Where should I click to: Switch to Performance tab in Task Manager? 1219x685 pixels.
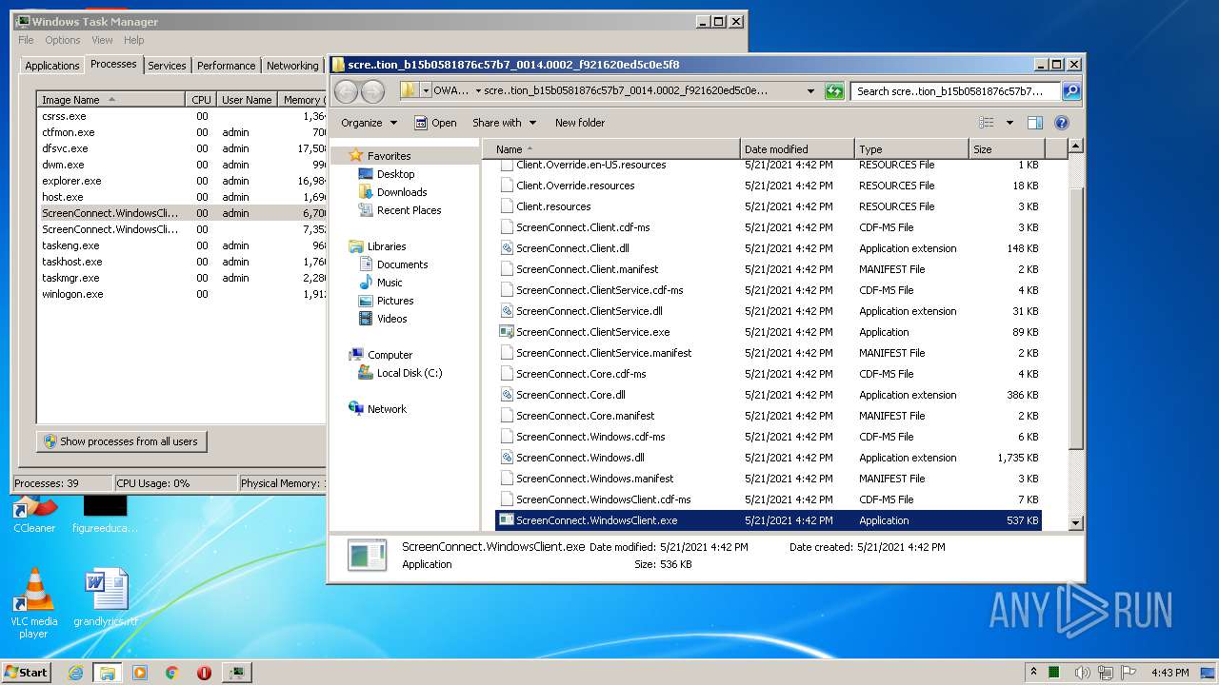tap(227, 66)
